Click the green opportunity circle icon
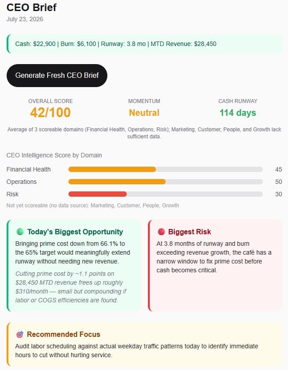 [x=20, y=232]
